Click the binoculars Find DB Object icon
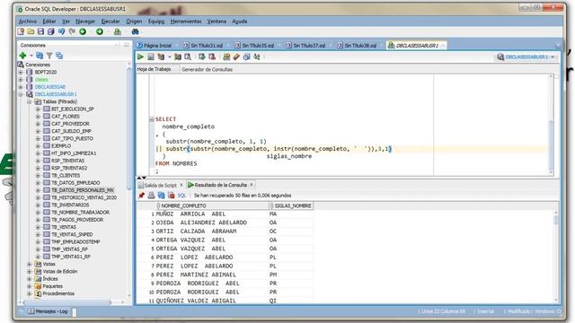Image resolution: width=575 pixels, height=323 pixels. [x=136, y=32]
